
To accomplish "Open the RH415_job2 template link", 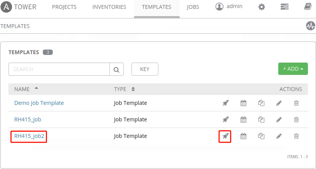I will tap(28, 136).
